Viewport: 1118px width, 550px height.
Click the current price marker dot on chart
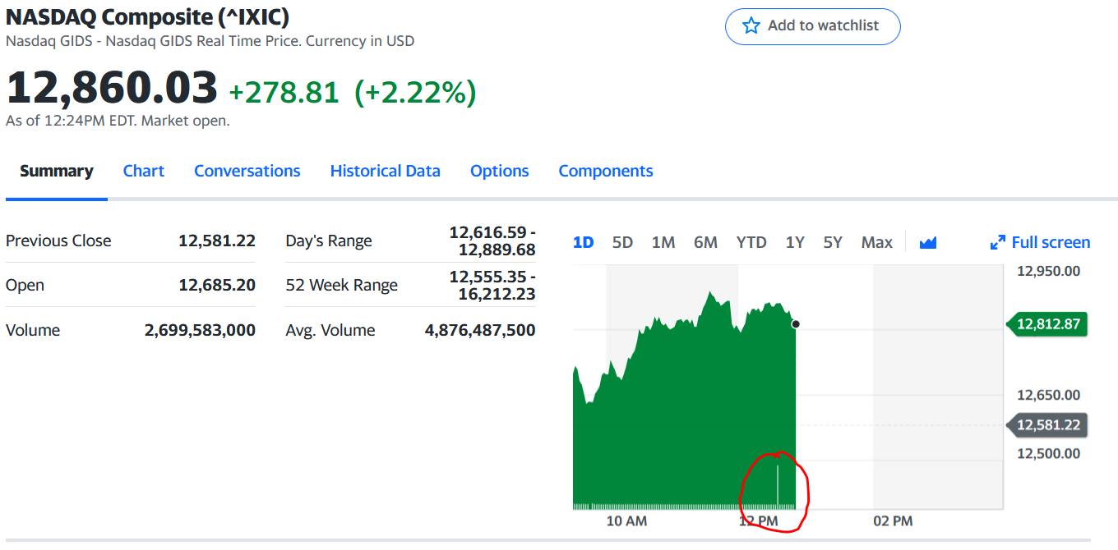pos(795,324)
